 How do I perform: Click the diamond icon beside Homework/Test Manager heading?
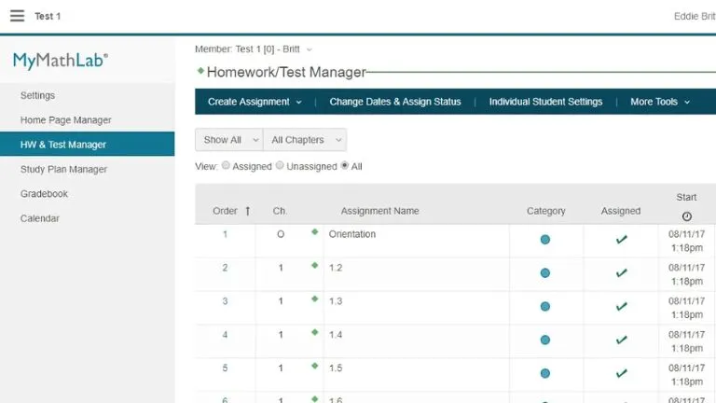200,70
